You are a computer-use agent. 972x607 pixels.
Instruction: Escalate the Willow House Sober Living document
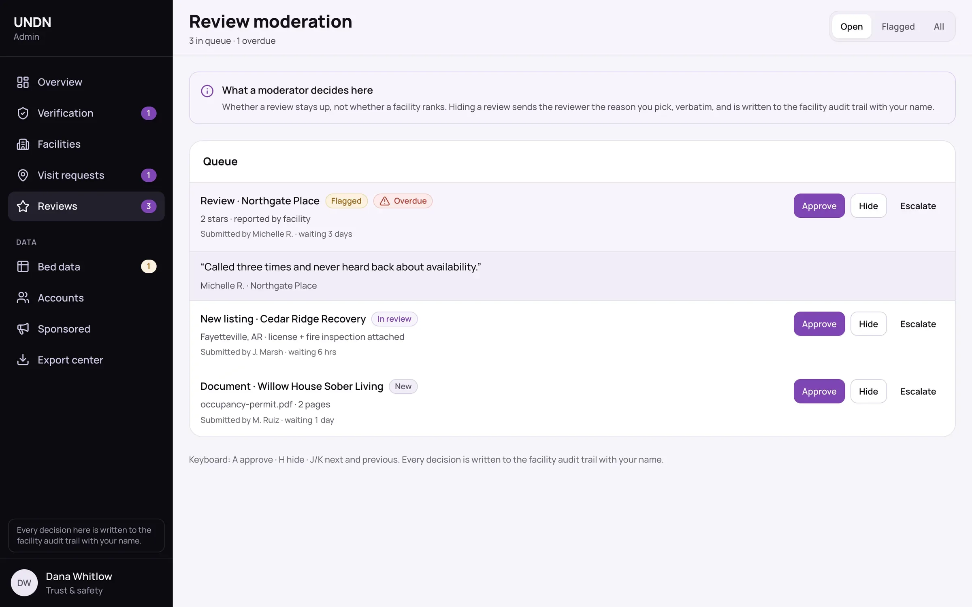tap(918, 391)
